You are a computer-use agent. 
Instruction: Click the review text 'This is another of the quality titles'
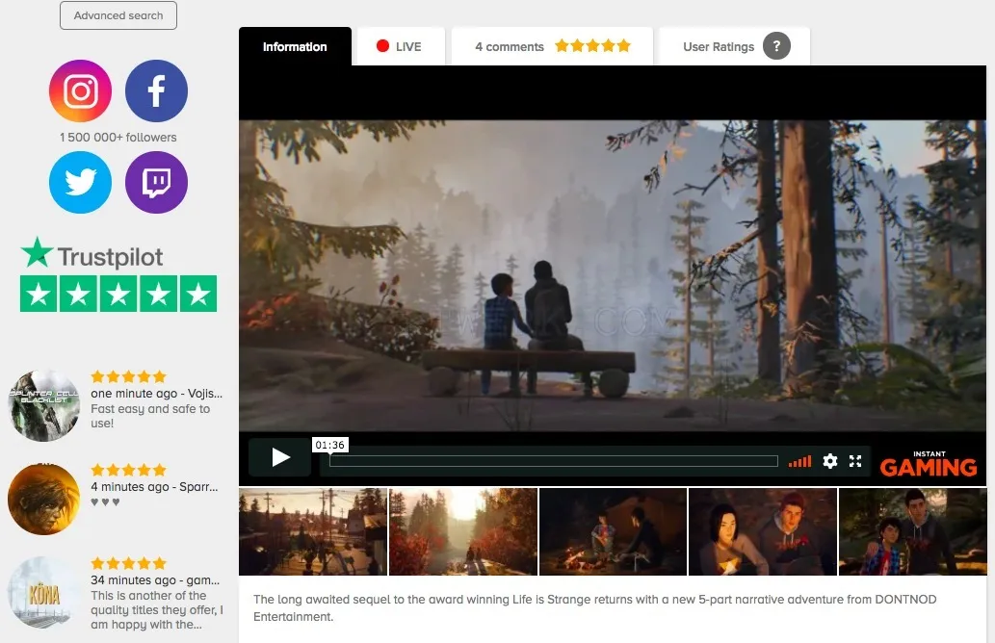[157, 610]
